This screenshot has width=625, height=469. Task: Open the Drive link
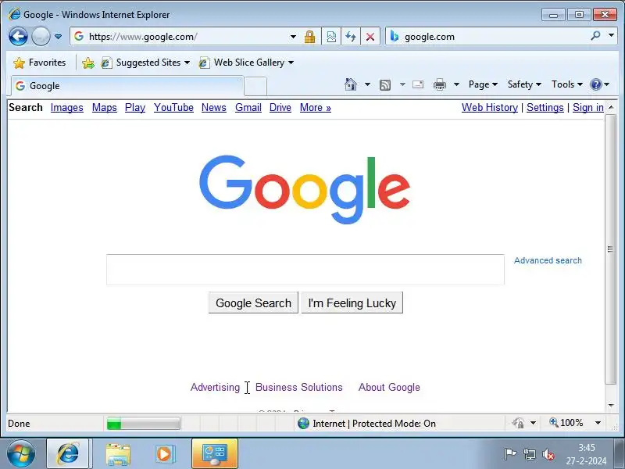tap(280, 108)
